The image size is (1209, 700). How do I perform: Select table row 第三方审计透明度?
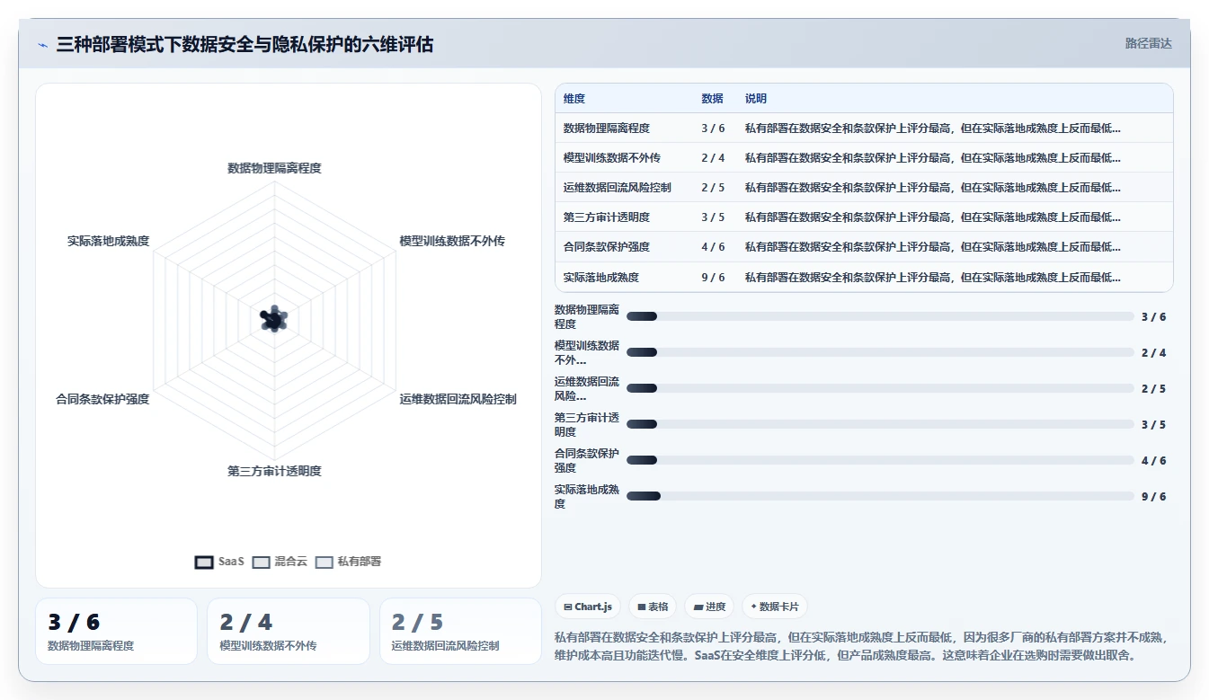coord(864,217)
